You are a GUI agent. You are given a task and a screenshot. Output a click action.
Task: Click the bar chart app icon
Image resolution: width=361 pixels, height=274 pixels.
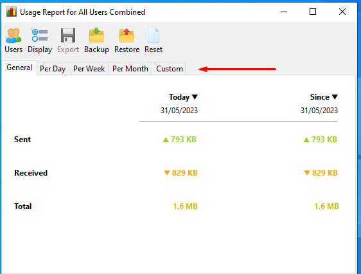pyautogui.click(x=12, y=12)
